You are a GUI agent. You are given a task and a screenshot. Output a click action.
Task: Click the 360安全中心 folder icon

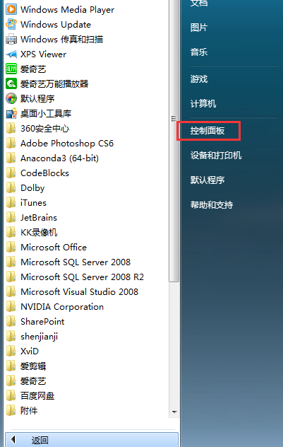[x=11, y=128]
